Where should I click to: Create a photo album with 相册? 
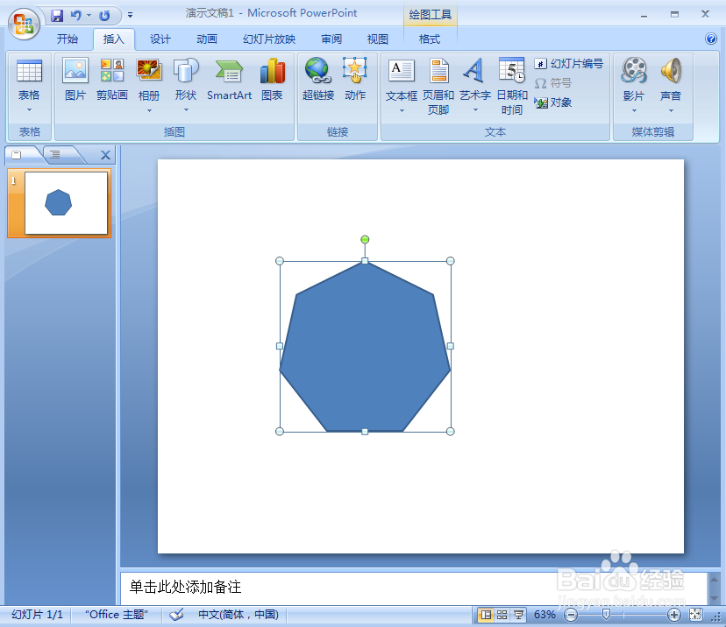(x=149, y=80)
